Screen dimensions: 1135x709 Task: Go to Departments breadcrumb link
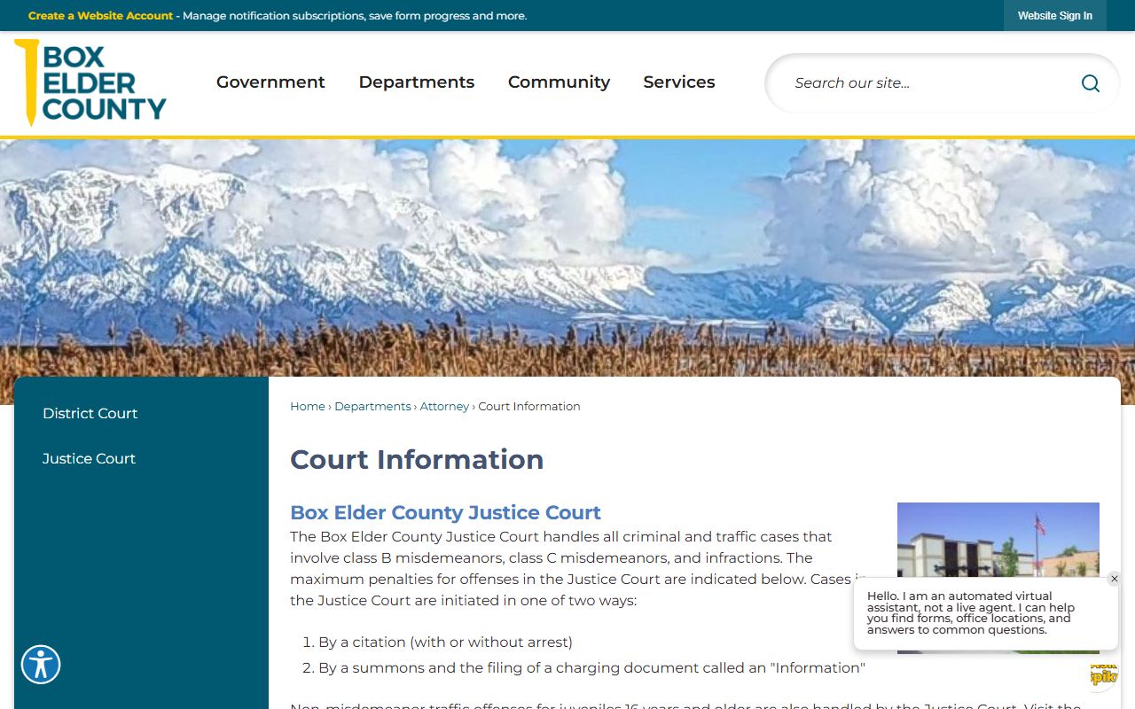[372, 407]
